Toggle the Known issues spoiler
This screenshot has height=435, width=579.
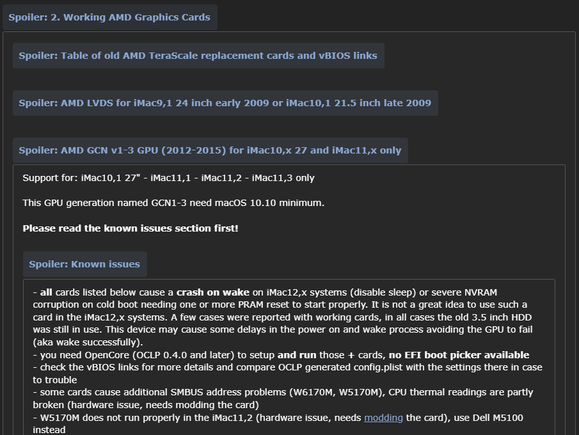tap(84, 264)
